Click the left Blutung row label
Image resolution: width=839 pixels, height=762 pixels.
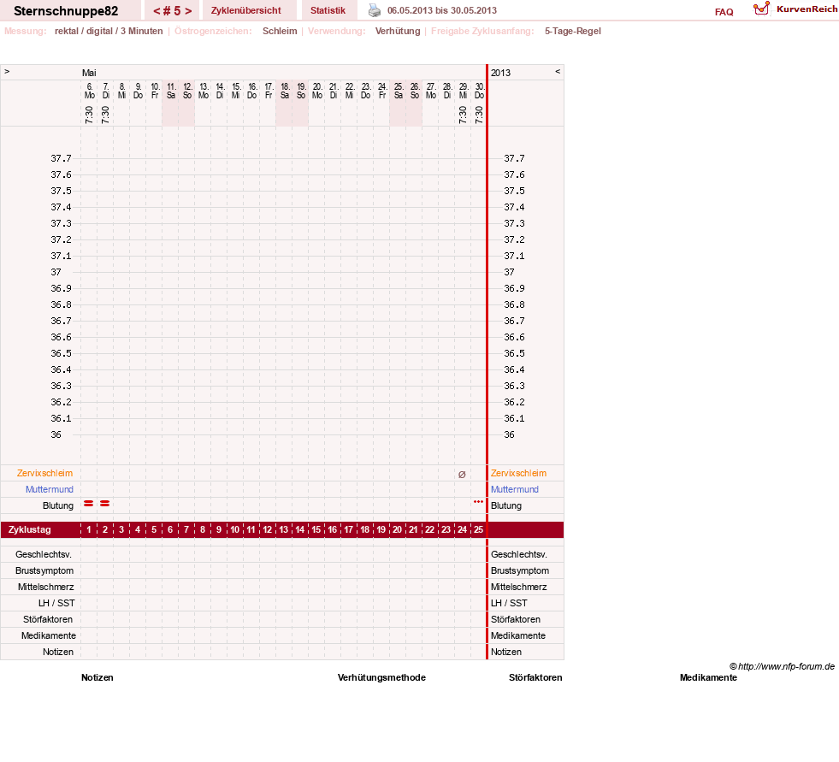pos(58,505)
